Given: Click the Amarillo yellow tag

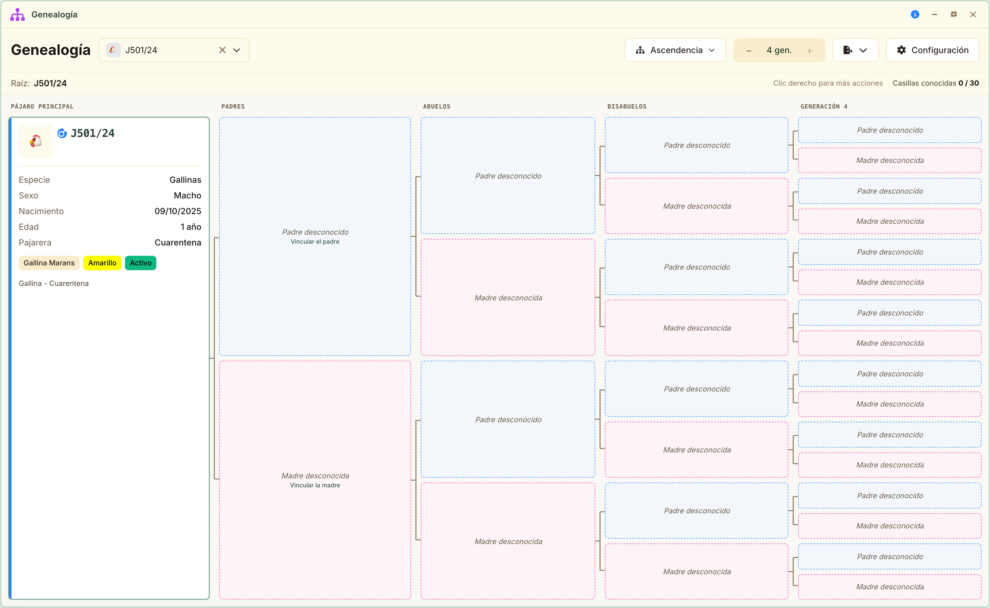Looking at the screenshot, I should (x=102, y=263).
